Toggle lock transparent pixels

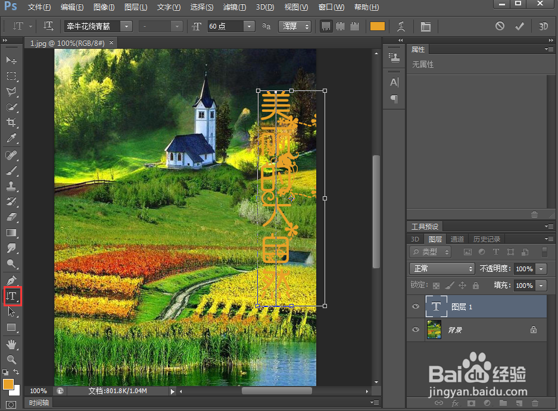[436, 285]
